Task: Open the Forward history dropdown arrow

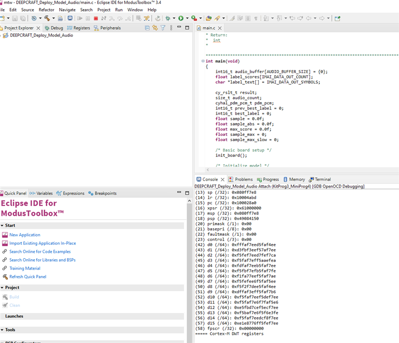Action: (x=328, y=18)
